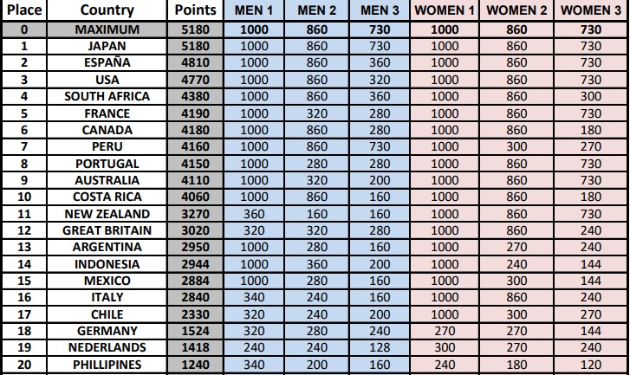Click the USA MEN 3 value 320
This screenshot has height=375, width=630.
(380, 80)
